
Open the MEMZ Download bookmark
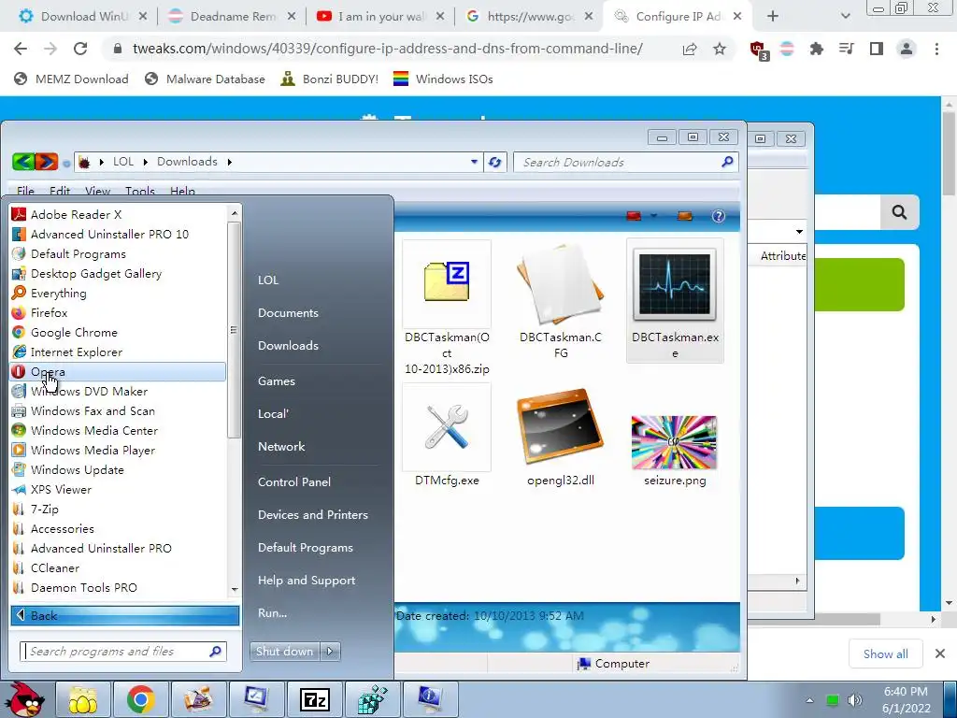(x=71, y=79)
